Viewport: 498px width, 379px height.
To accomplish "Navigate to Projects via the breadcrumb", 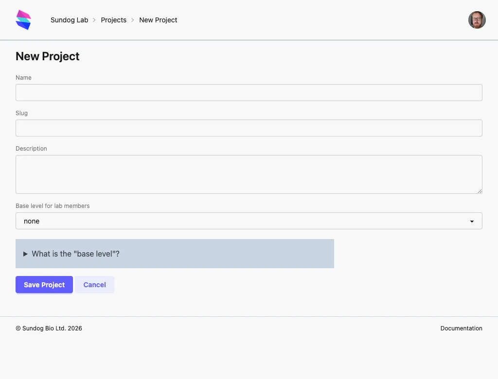I will pos(113,20).
